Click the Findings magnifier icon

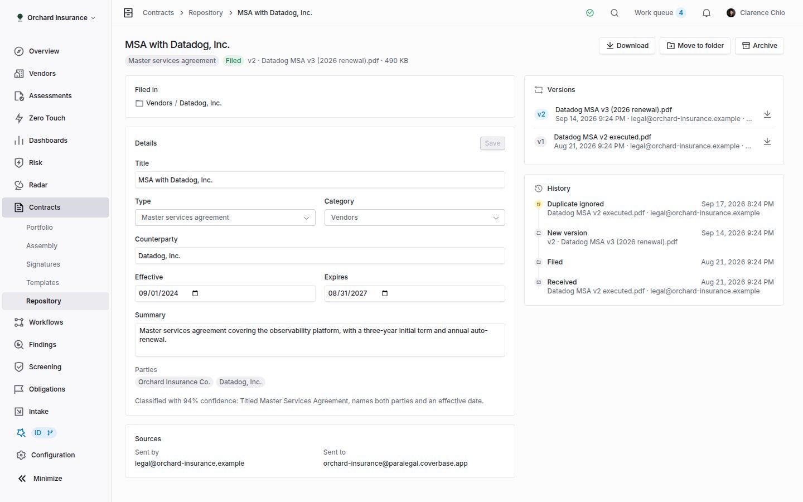19,345
